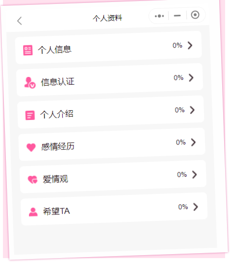
Task: Open the three-dots more options menu
Action: point(159,16)
